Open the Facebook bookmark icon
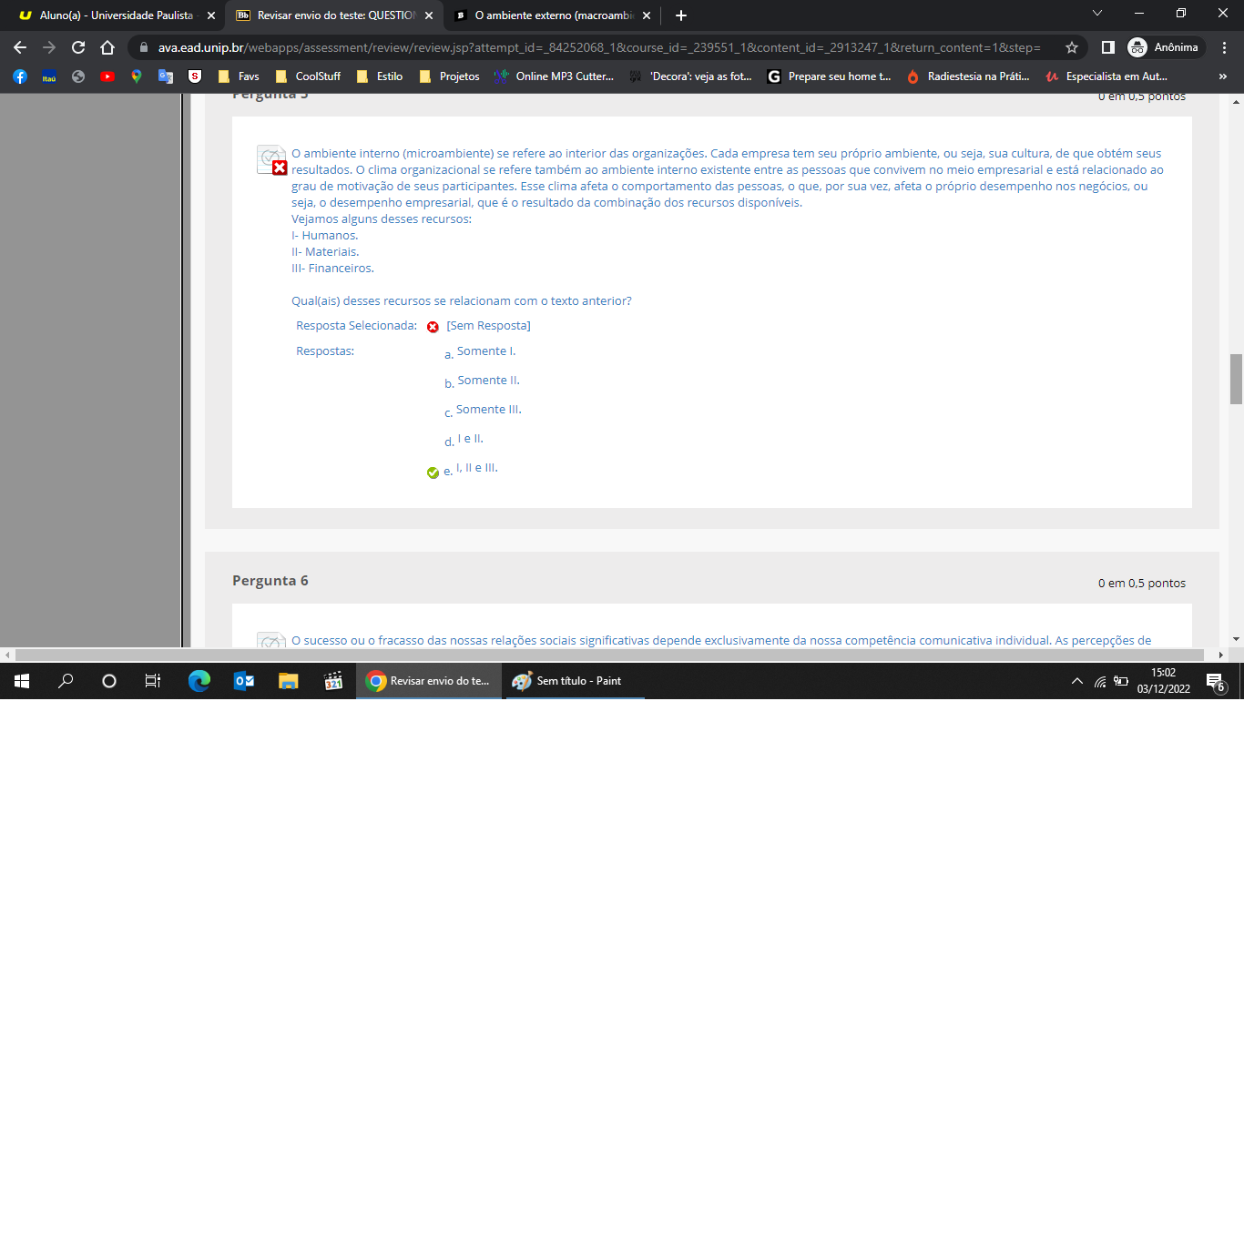The width and height of the screenshot is (1244, 1250). [x=20, y=76]
